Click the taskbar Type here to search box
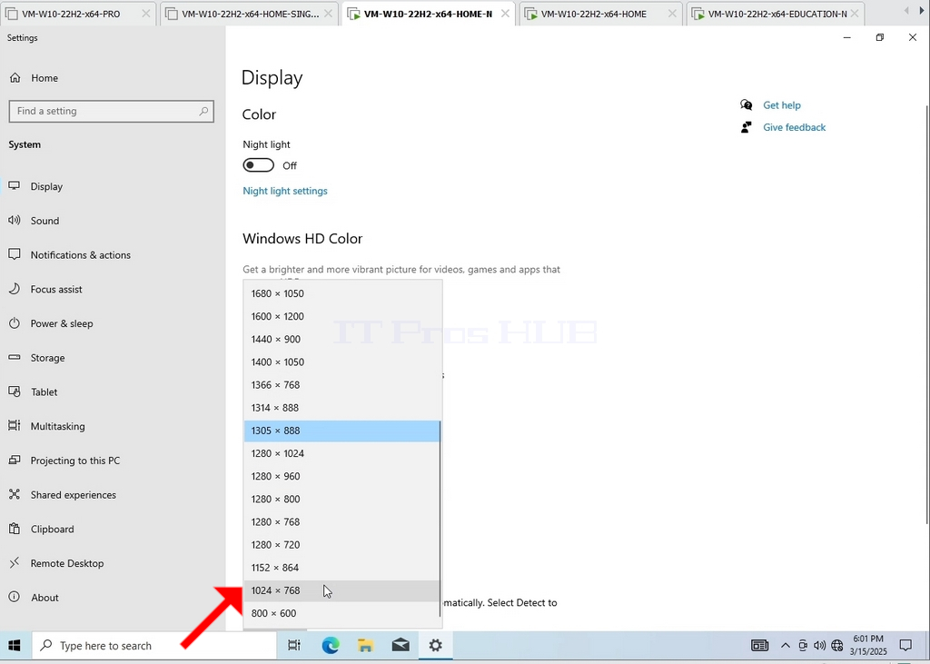Viewport: 930px width, 664px height. coord(154,646)
